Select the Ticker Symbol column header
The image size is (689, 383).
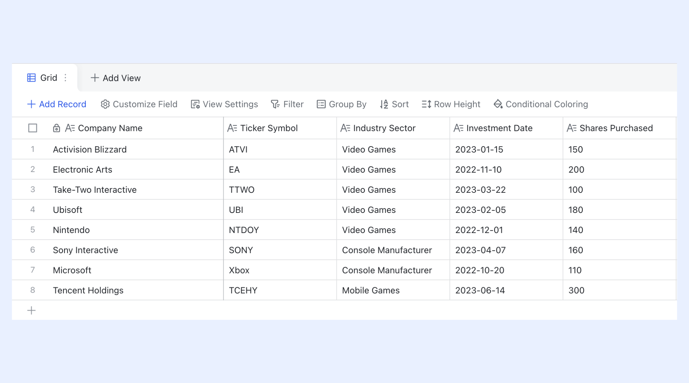click(280, 128)
